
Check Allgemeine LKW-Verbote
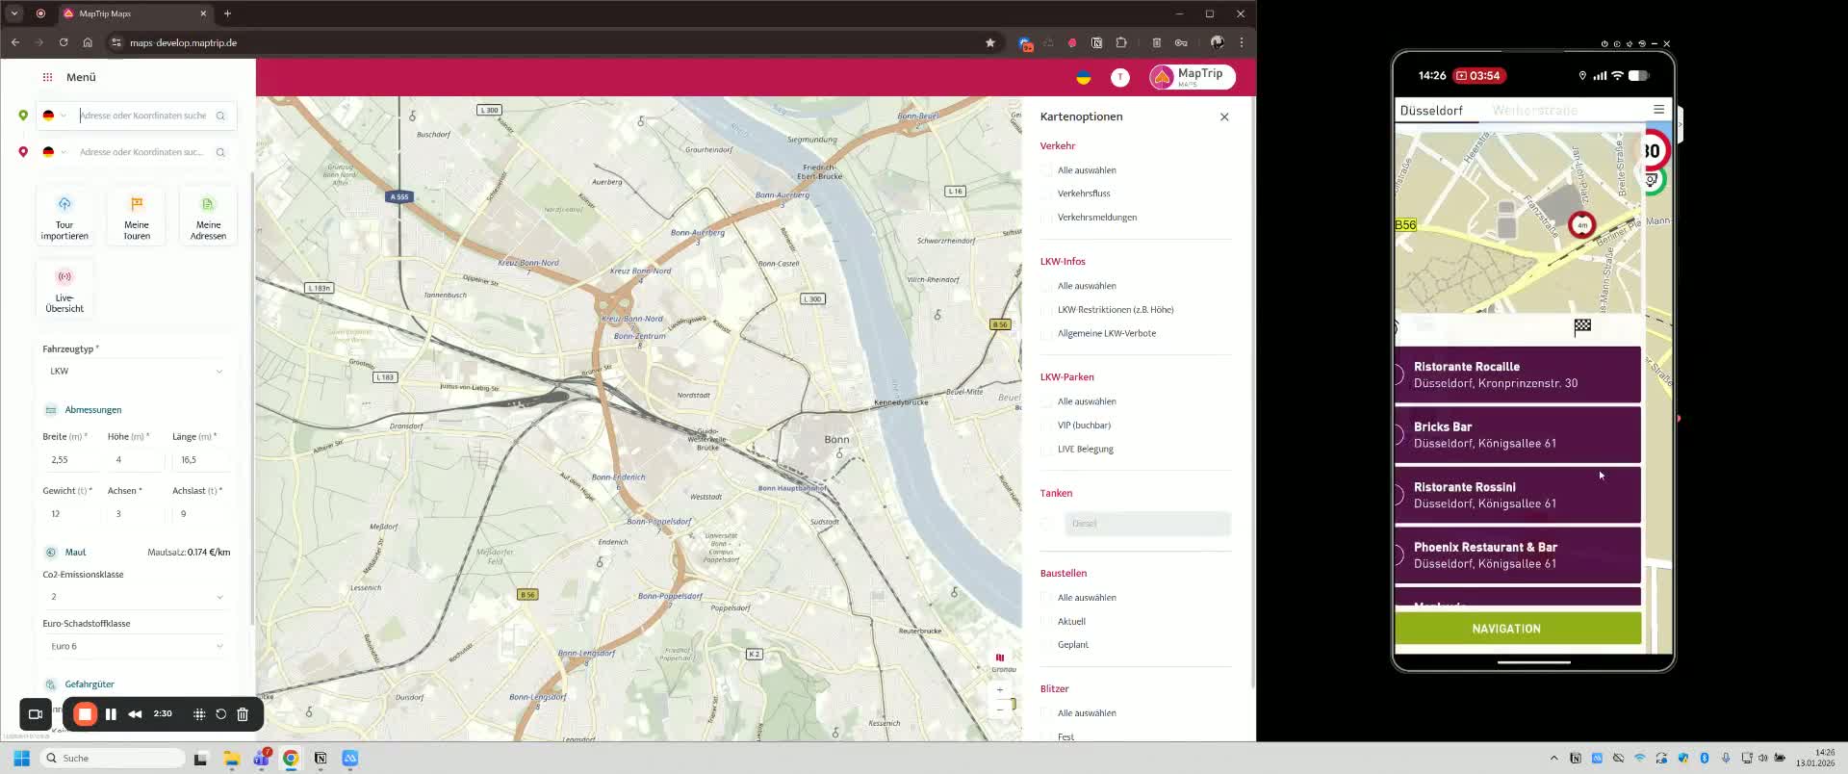click(x=1046, y=334)
